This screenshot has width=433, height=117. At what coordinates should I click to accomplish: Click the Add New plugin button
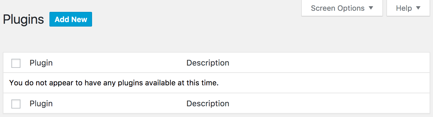71,19
